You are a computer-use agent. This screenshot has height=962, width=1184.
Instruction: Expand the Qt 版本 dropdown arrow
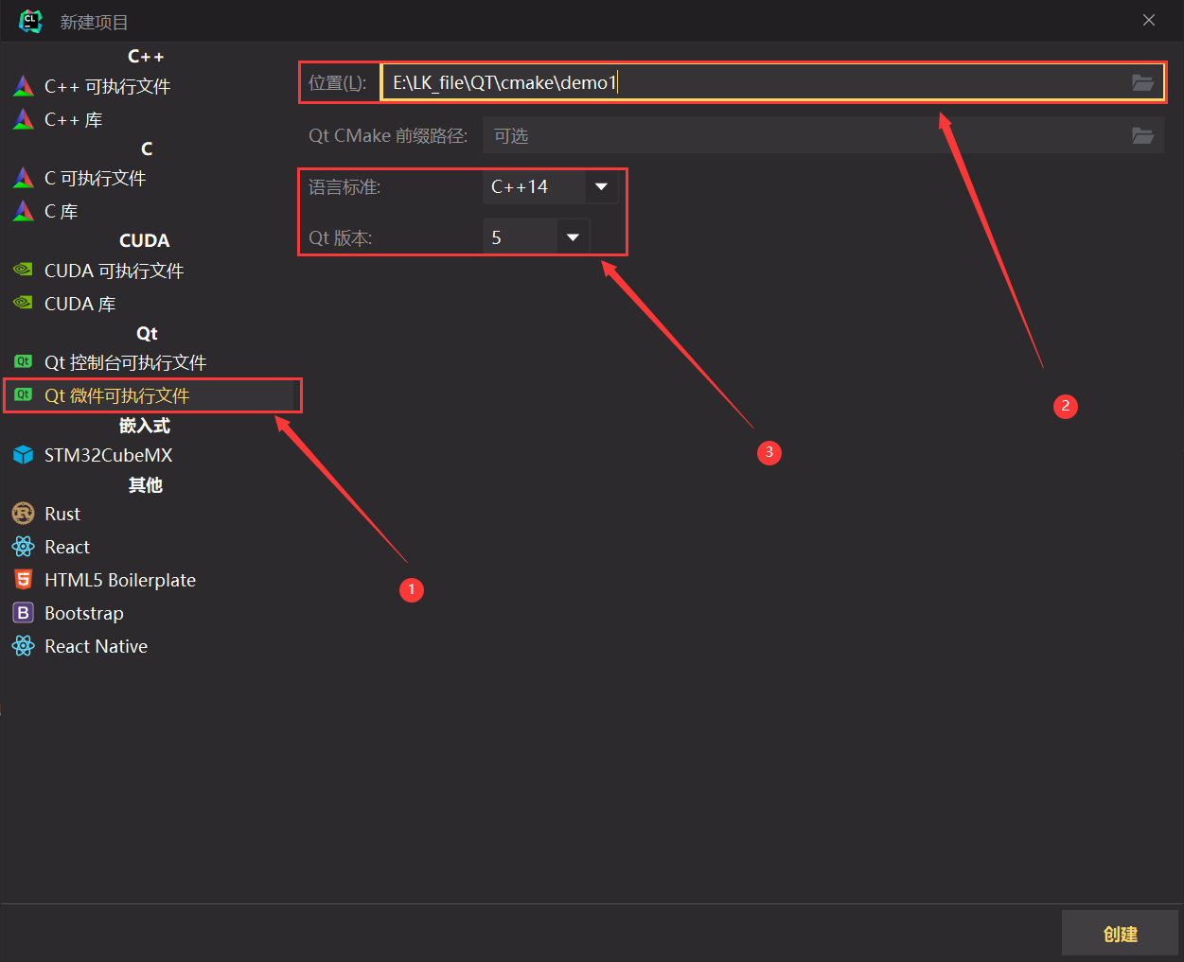pyautogui.click(x=573, y=236)
